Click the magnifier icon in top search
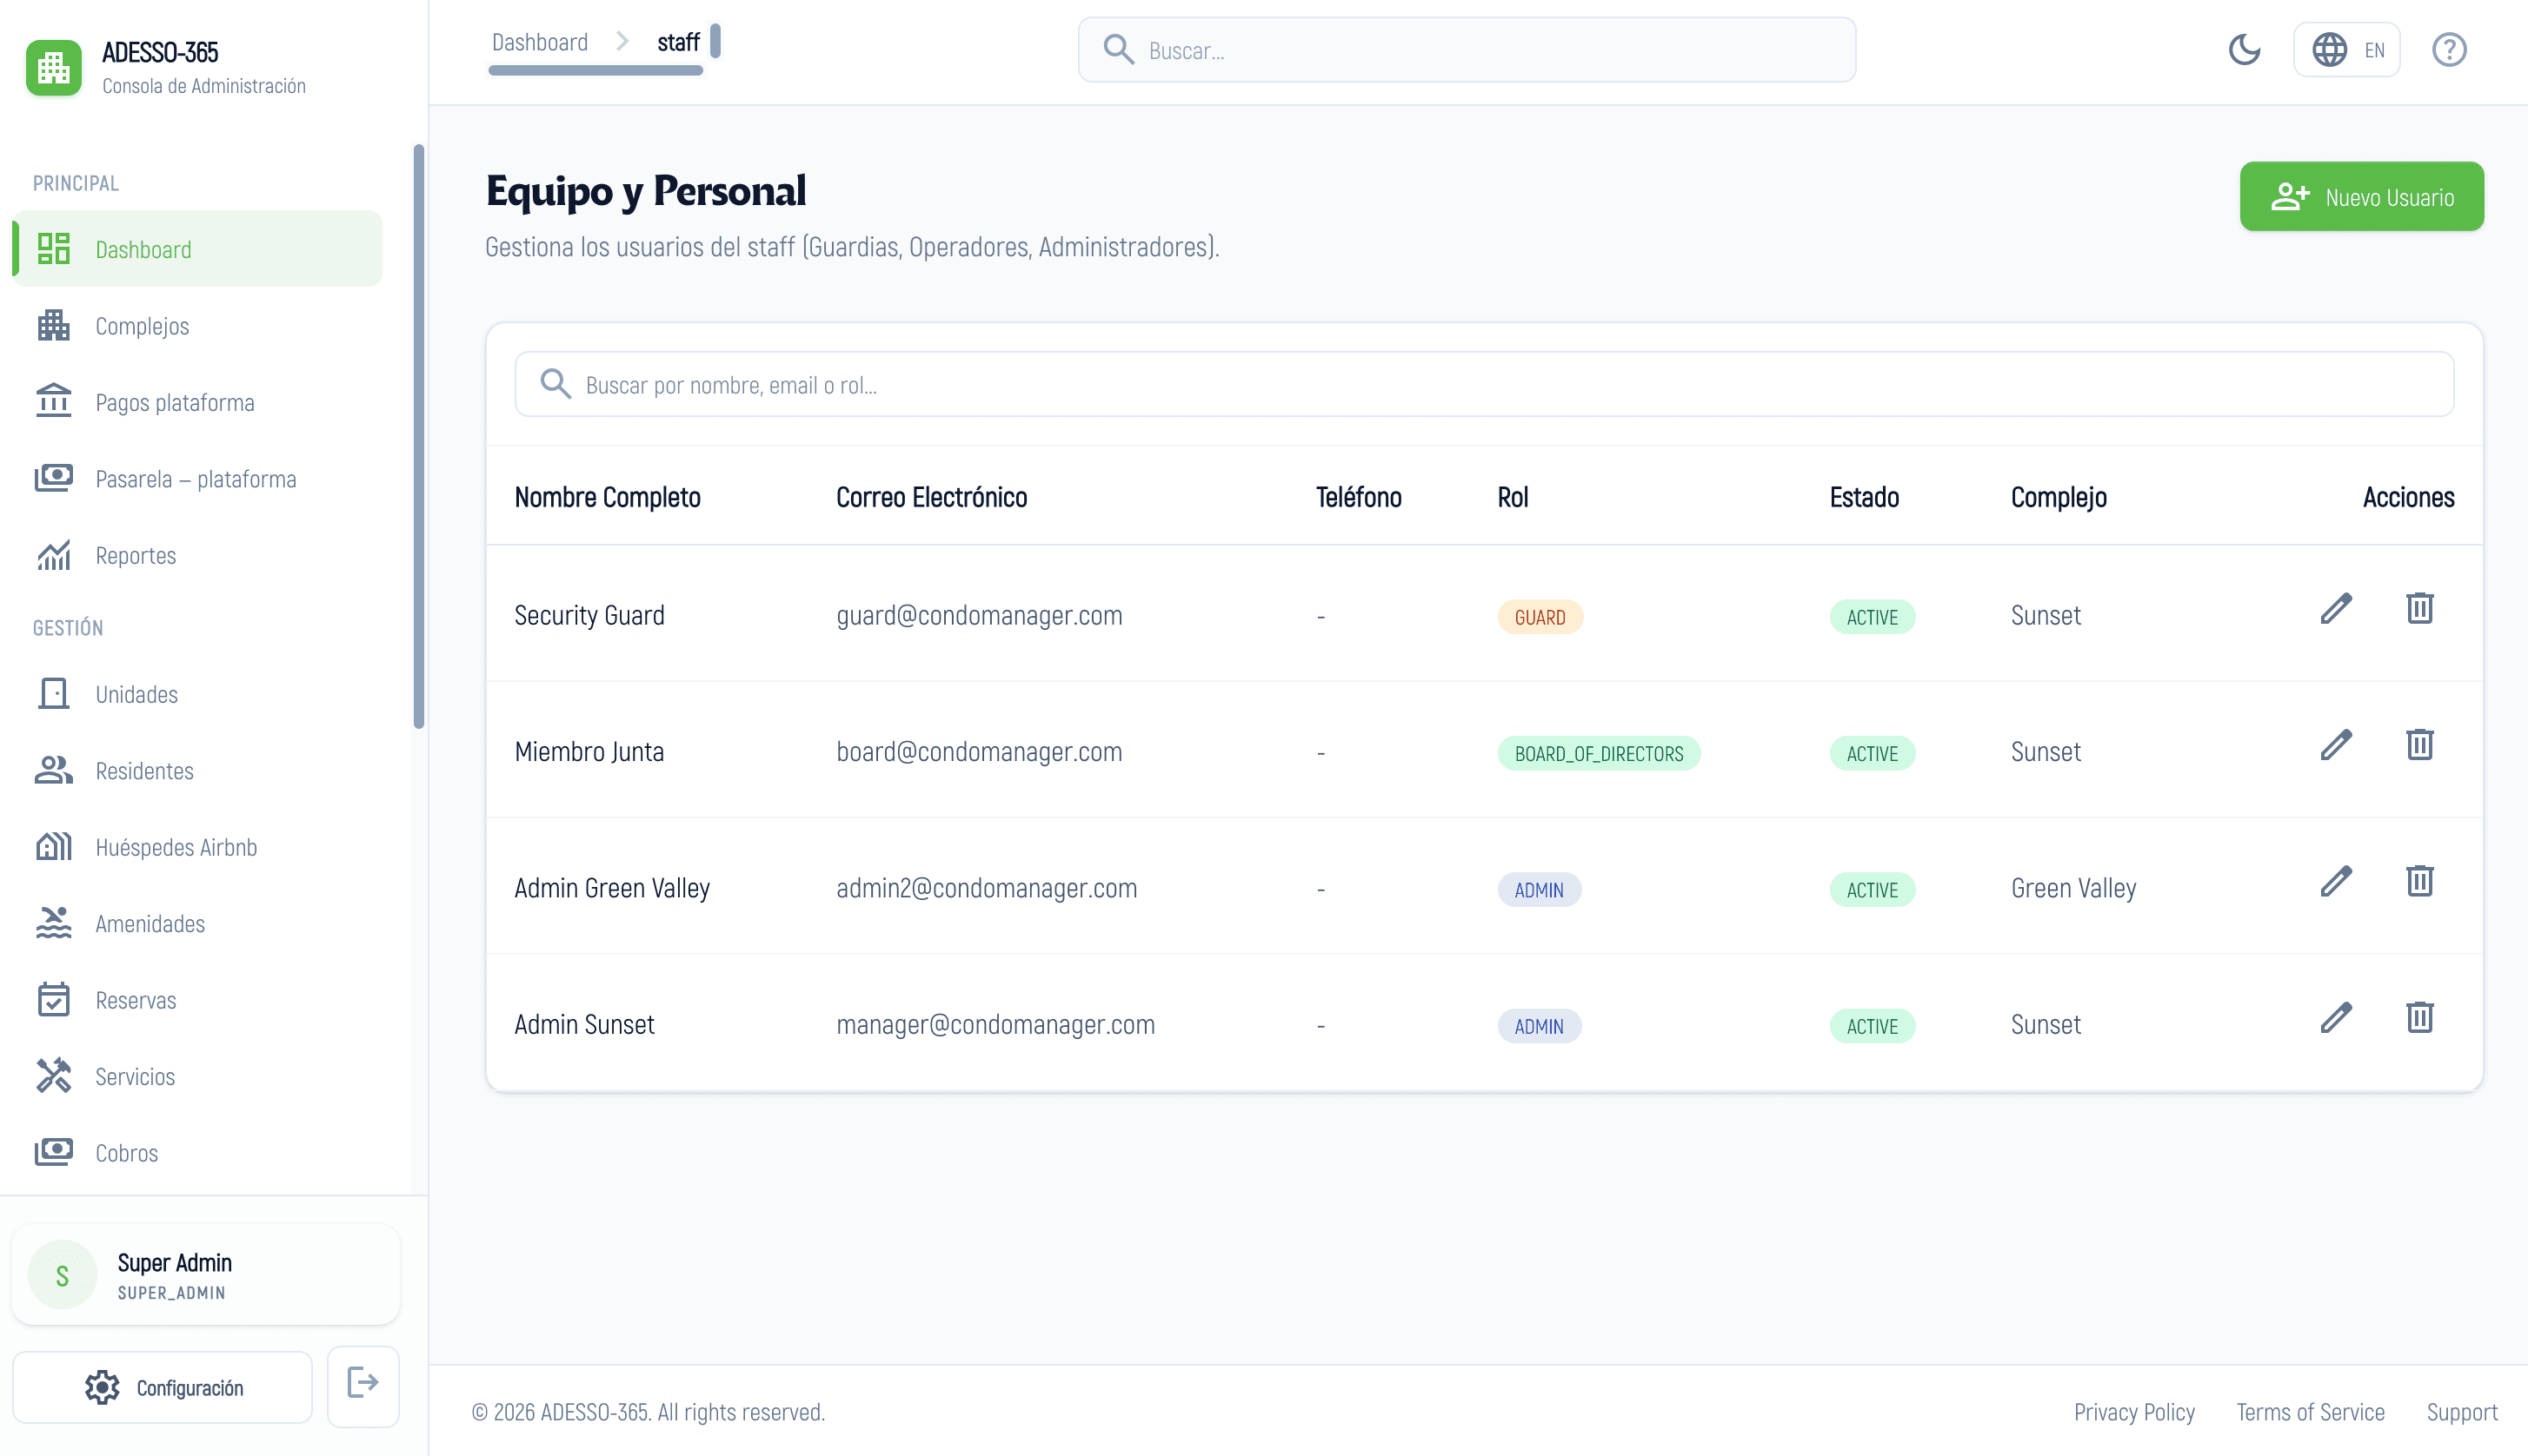 1117,49
